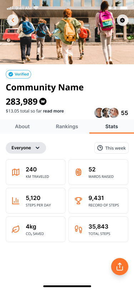Expand the Everyone dropdown

click(x=26, y=148)
